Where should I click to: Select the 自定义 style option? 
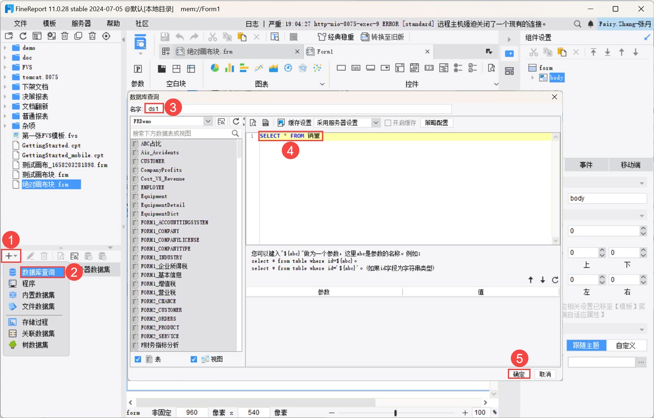pos(625,346)
